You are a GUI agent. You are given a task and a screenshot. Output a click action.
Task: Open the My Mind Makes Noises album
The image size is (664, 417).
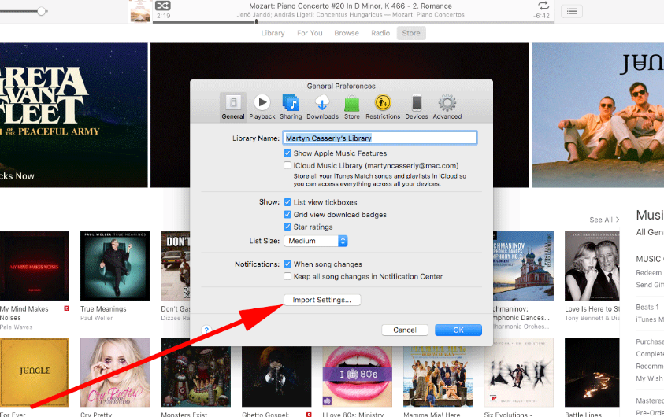35,266
